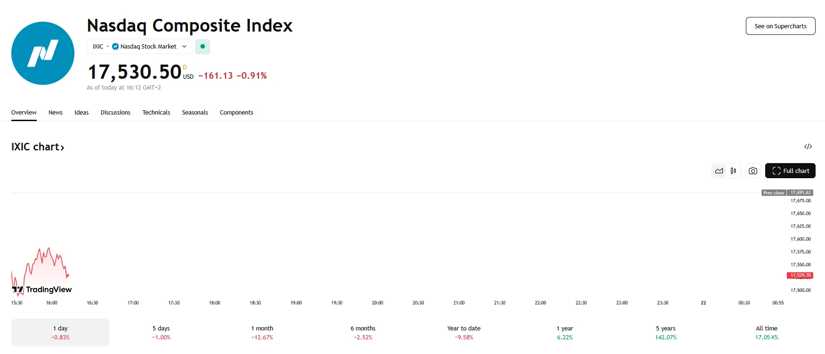Viewport: 825px width, 354px height.
Task: Click the See on Supercharts button
Action: click(780, 26)
